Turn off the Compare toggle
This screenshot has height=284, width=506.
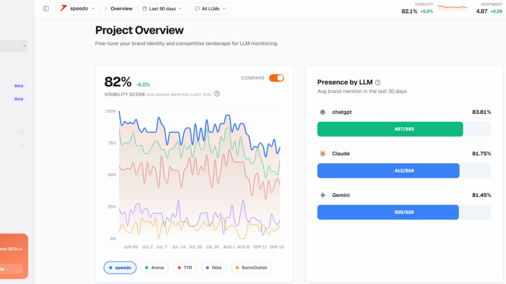tap(277, 78)
